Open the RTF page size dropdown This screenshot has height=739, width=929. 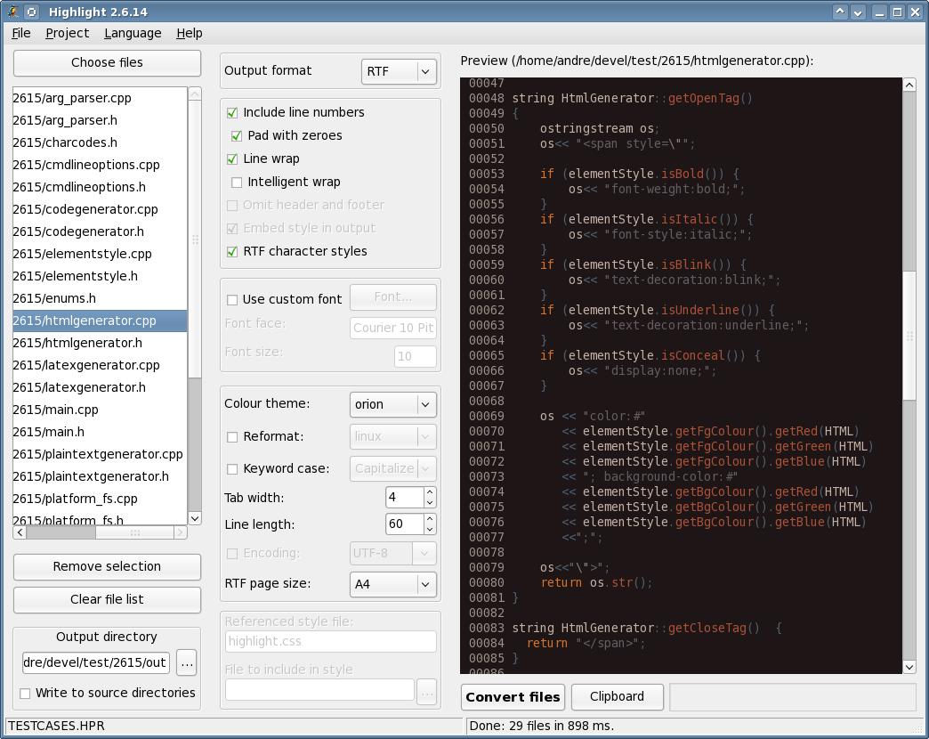[392, 584]
